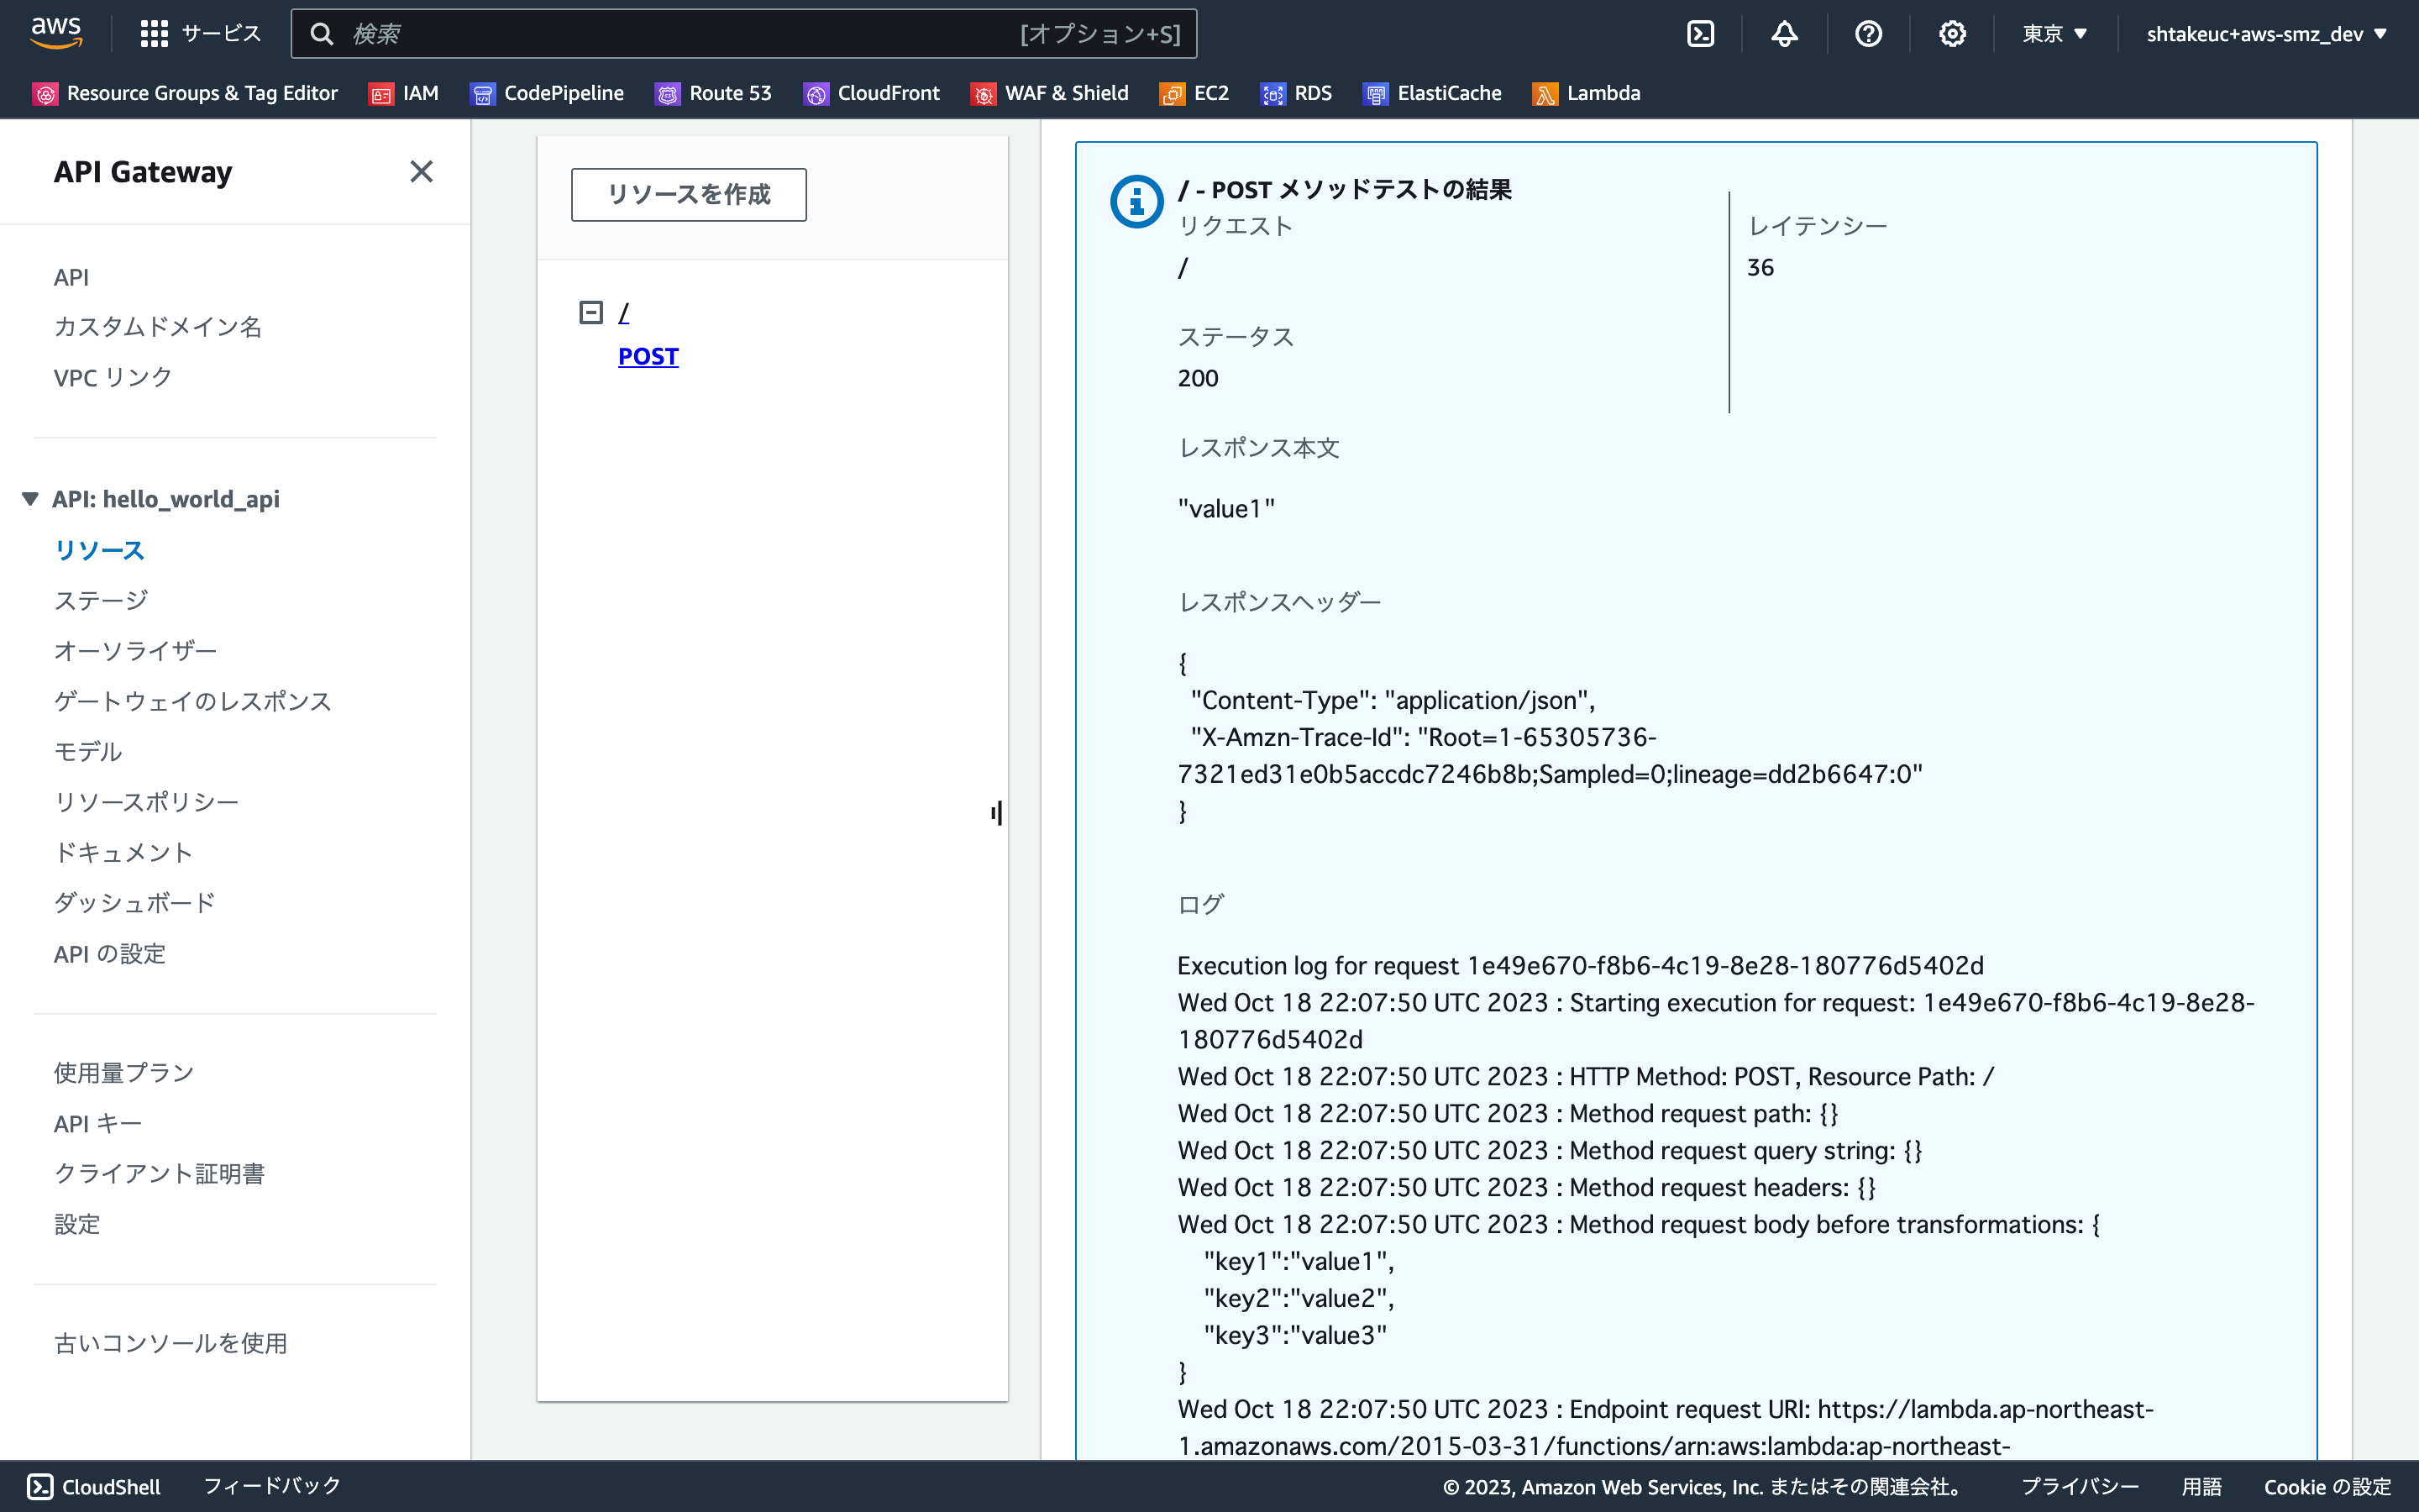This screenshot has height=1512, width=2419.
Task: Select リソース in the API menu
Action: coord(99,550)
